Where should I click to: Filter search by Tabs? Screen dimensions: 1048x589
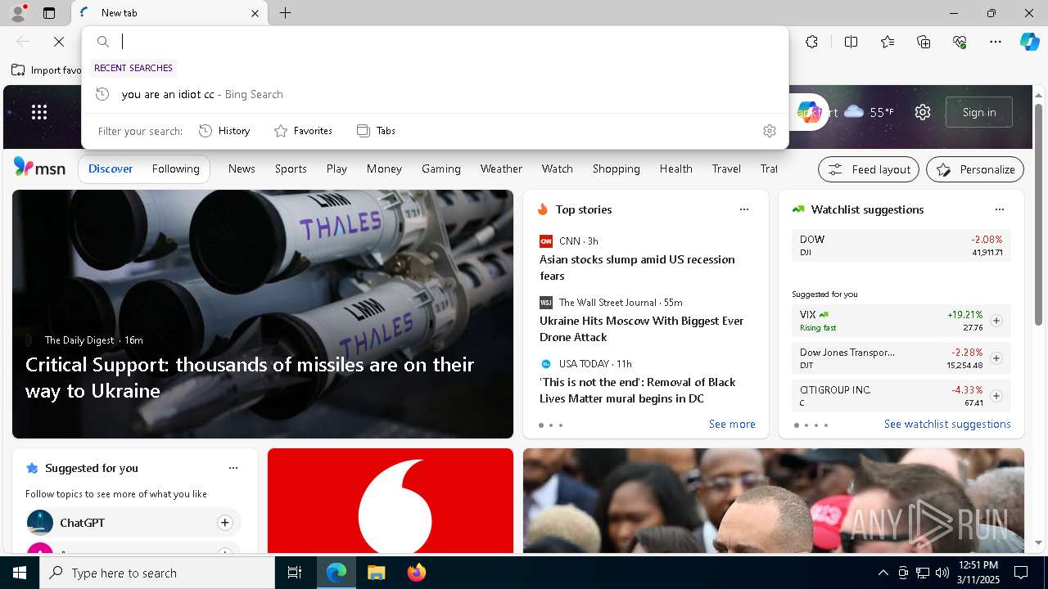[x=376, y=131]
